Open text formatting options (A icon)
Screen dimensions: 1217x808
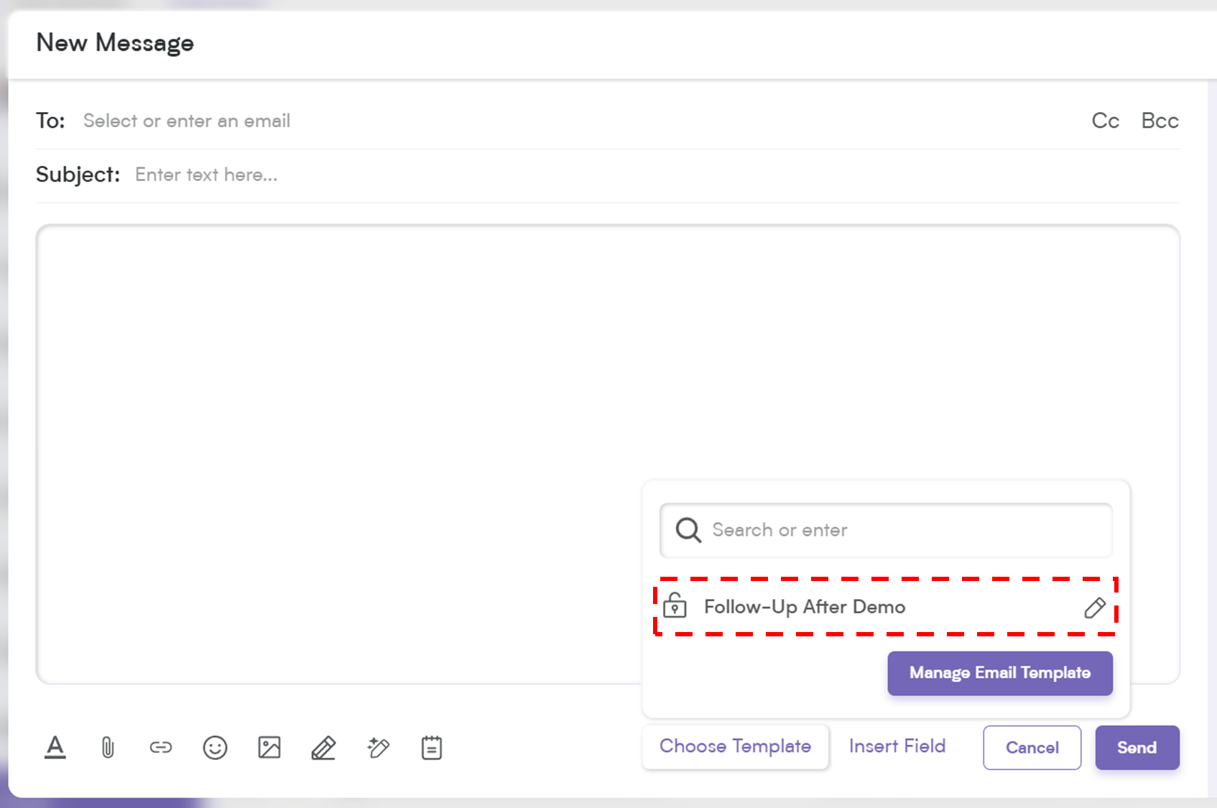pos(55,748)
